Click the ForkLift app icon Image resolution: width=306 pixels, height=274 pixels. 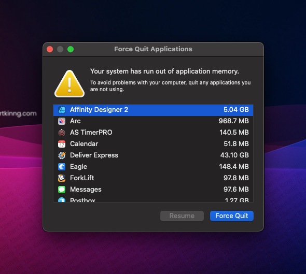[x=62, y=178]
